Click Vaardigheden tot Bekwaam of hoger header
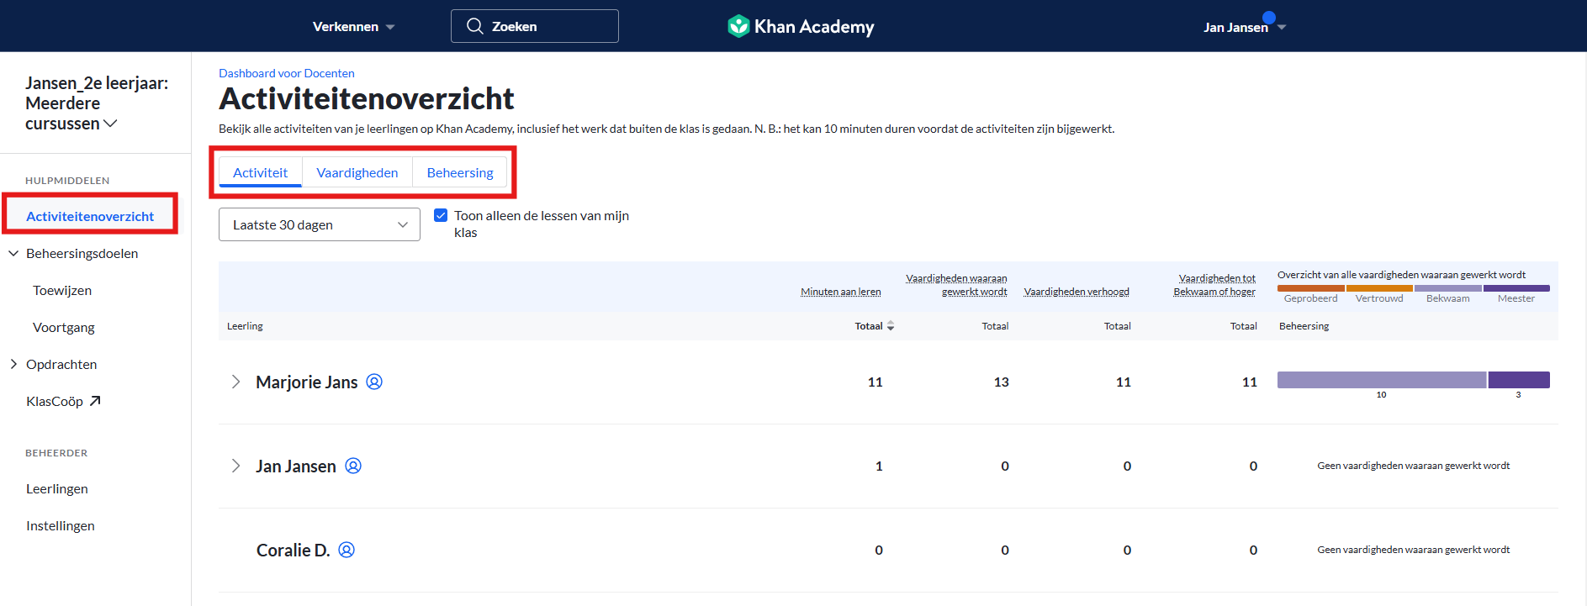Viewport: 1587px width, 606px height. (1214, 285)
